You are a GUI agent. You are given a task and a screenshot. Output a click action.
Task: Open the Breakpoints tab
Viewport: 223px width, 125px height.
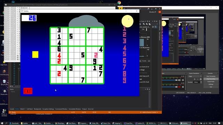pos(38,109)
